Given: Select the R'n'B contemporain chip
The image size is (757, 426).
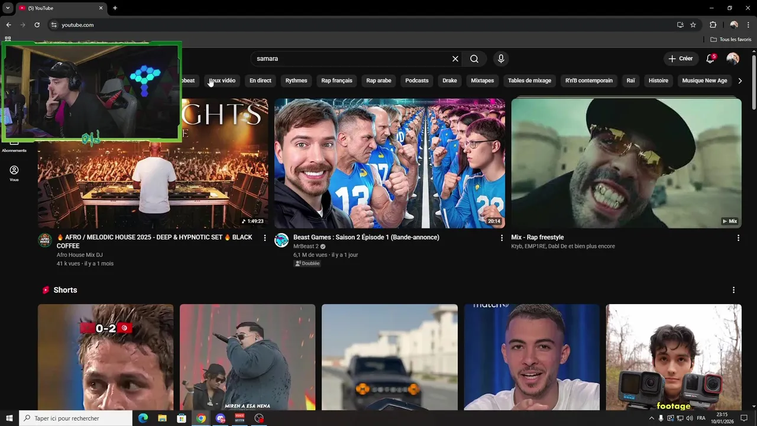Looking at the screenshot, I should point(589,80).
